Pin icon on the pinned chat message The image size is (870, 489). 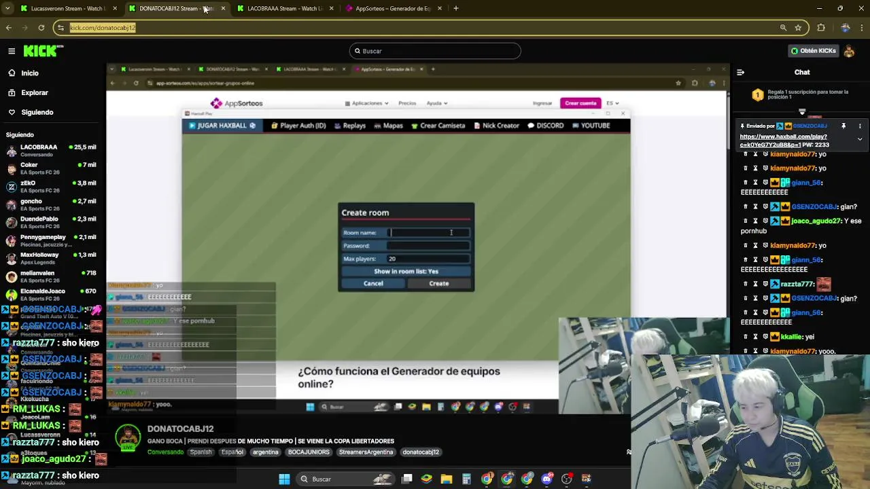[843, 126]
